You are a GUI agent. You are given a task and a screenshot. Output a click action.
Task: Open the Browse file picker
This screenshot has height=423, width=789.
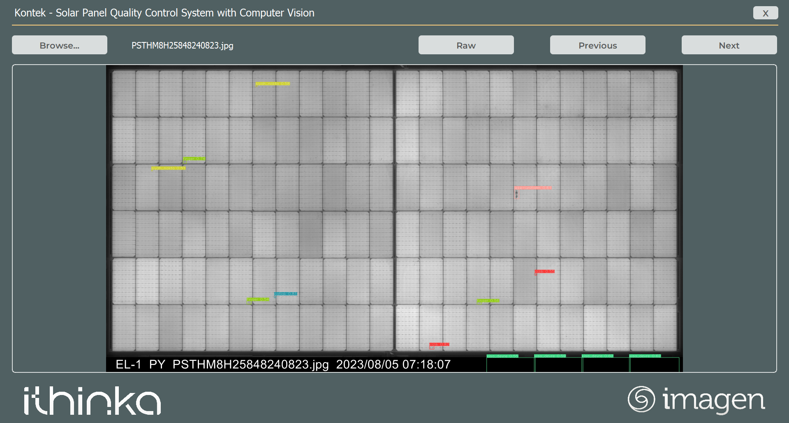(59, 45)
